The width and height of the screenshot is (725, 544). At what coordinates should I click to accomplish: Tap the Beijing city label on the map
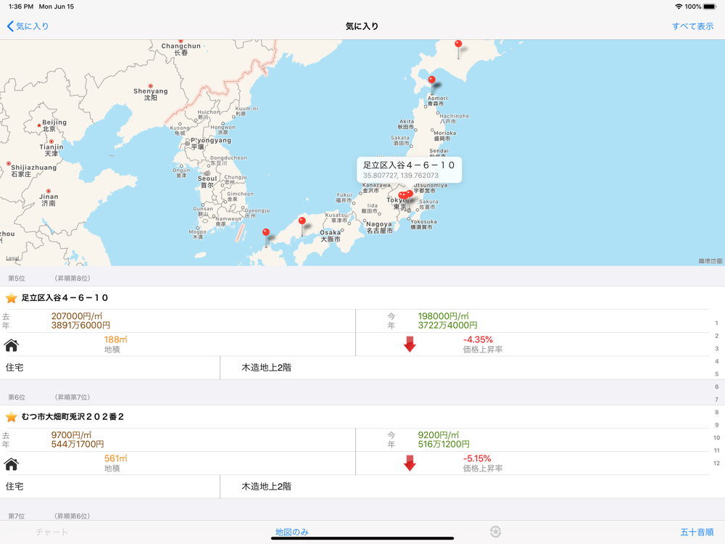tap(54, 125)
